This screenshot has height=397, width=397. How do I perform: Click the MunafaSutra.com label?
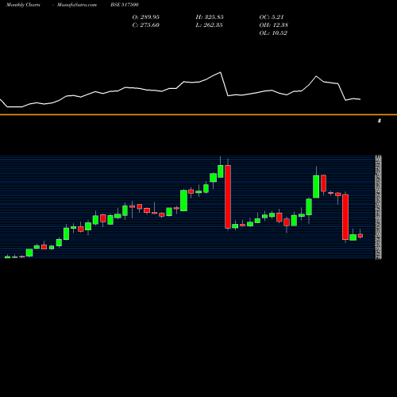tap(77, 5)
